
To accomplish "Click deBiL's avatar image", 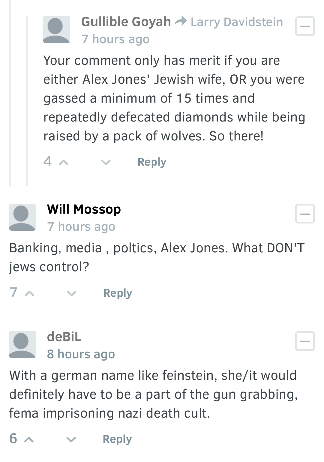I will click(22, 345).
